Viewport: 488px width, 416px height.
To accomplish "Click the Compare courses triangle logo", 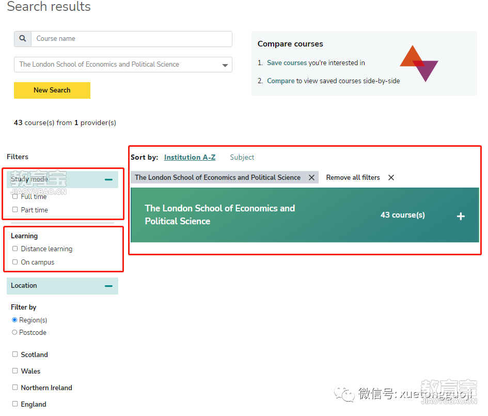I will point(419,64).
